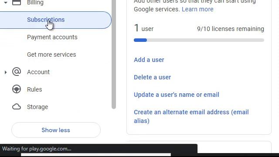The image size is (279, 157).
Task: Click the Add a user link
Action: tap(149, 60)
